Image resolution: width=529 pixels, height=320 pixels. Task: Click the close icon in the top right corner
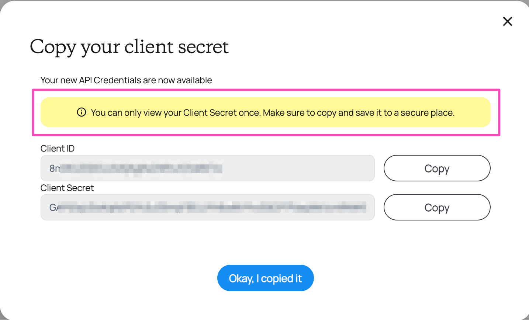click(508, 21)
